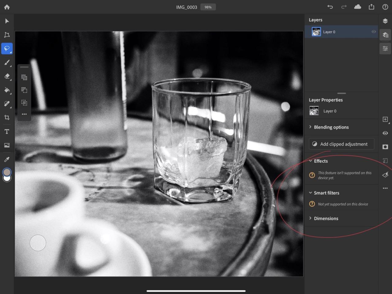Toggle Layer 0 visibility eye

(x=374, y=32)
